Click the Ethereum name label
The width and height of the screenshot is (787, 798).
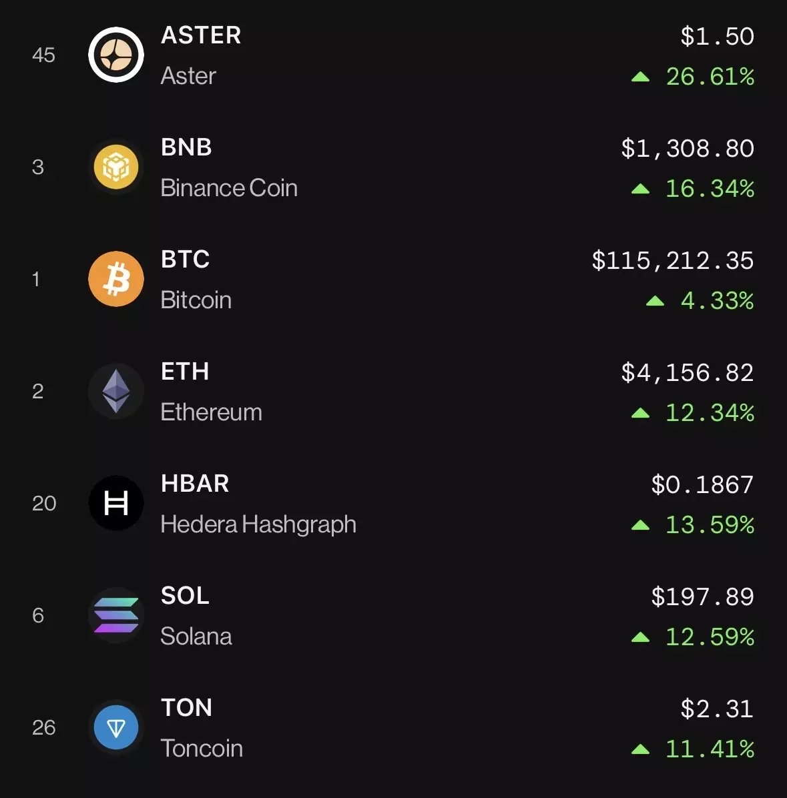pos(211,412)
